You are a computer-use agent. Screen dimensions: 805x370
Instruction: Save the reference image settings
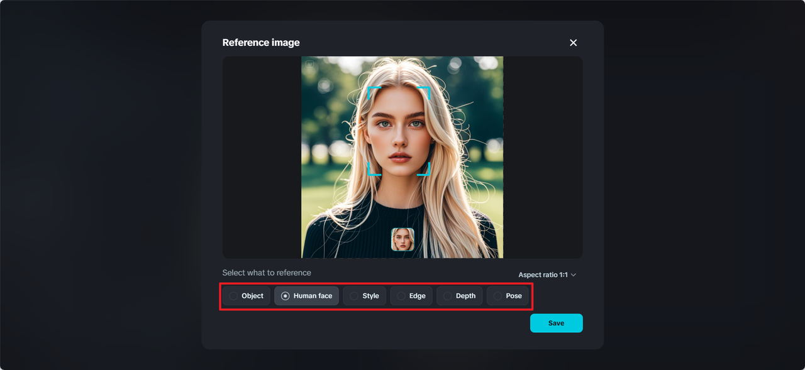coord(557,323)
